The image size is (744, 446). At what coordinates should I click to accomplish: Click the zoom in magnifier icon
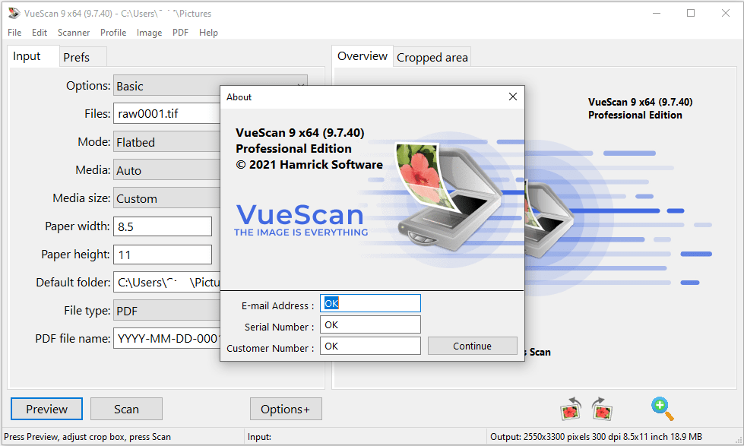pos(663,409)
